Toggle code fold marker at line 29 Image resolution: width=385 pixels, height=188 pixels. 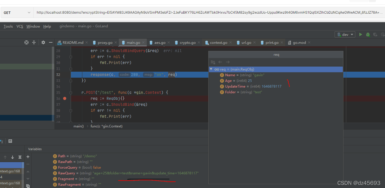pyautogui.click(x=71, y=57)
